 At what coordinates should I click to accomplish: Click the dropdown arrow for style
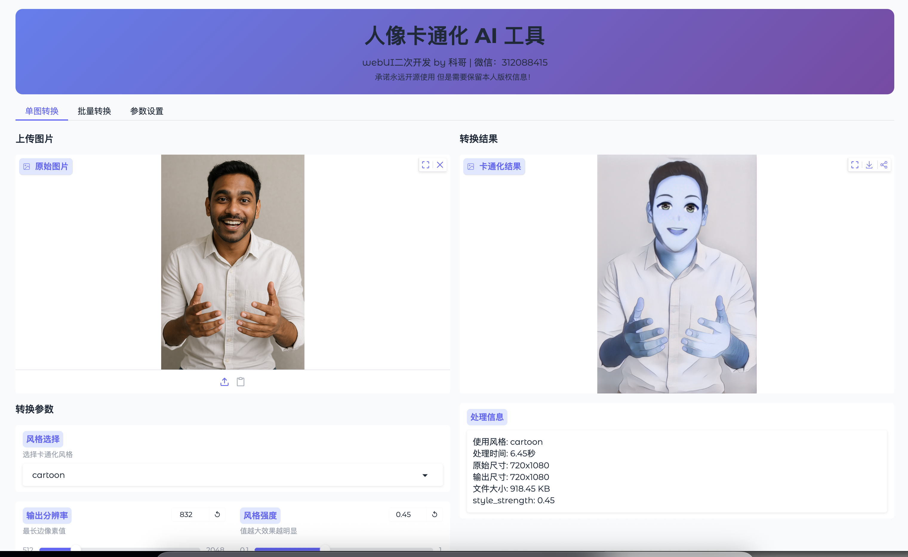[425, 476]
